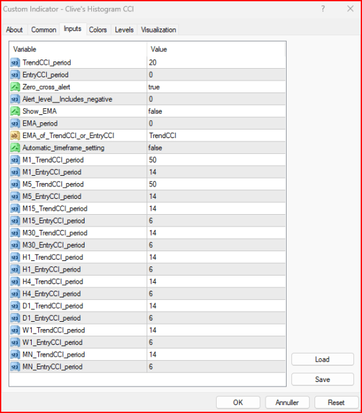The image size is (362, 413).
Task: Click the icon beside M1_TrendCCI_period
Action: pyautogui.click(x=15, y=160)
